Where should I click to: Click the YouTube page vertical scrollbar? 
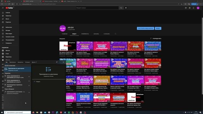tap(202, 56)
